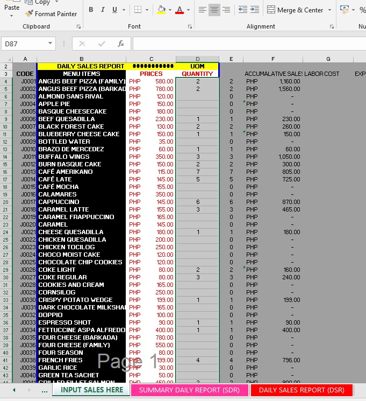The width and height of the screenshot is (366, 401).
Task: Click CODE header cell
Action: tap(25, 74)
